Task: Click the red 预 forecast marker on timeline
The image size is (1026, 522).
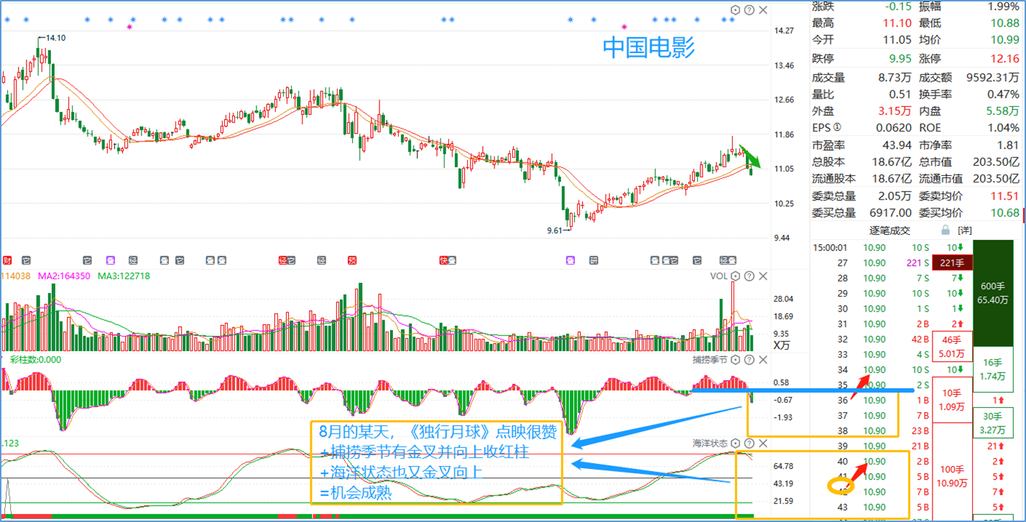Action: click(x=352, y=260)
